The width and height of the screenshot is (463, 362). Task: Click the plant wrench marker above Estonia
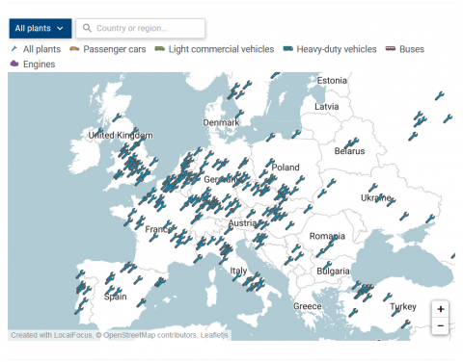pos(275,76)
